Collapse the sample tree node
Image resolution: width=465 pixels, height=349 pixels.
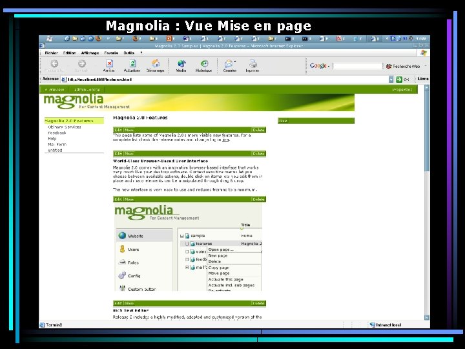click(181, 237)
